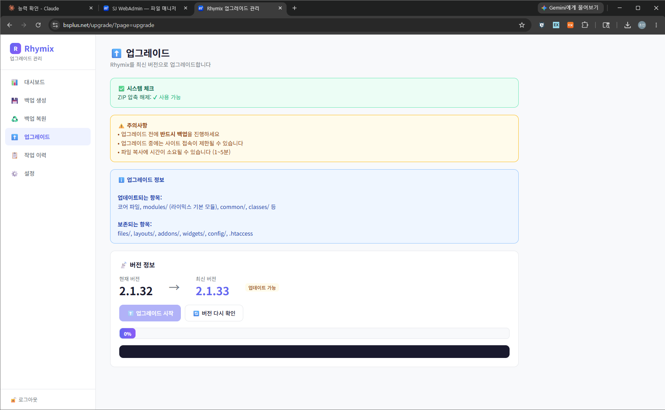
Task: Open the Extensions puzzle menu
Action: [585, 25]
